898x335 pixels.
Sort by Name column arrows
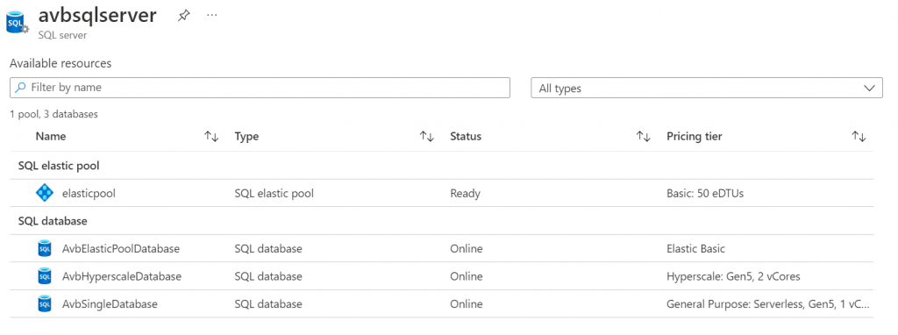pyautogui.click(x=211, y=136)
